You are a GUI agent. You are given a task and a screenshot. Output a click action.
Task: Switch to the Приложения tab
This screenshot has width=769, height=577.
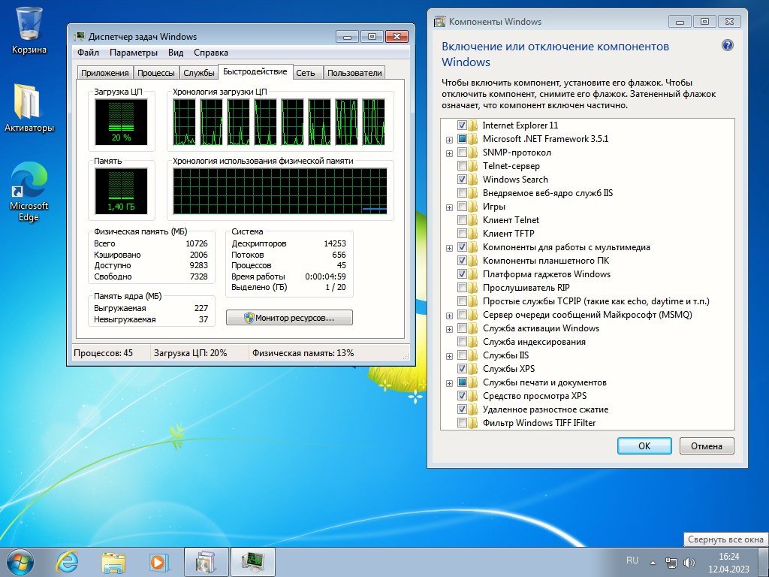pos(105,73)
